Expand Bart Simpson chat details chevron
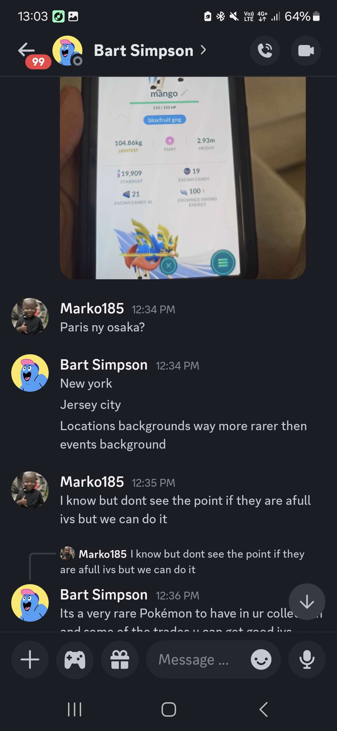Screen dimensions: 337x731 [203, 50]
